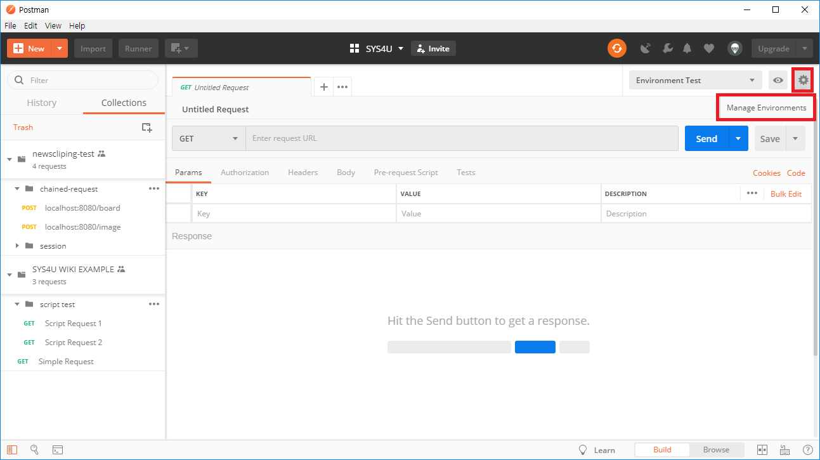Screen dimensions: 820x460
Task: Open the Body tab
Action: point(346,173)
